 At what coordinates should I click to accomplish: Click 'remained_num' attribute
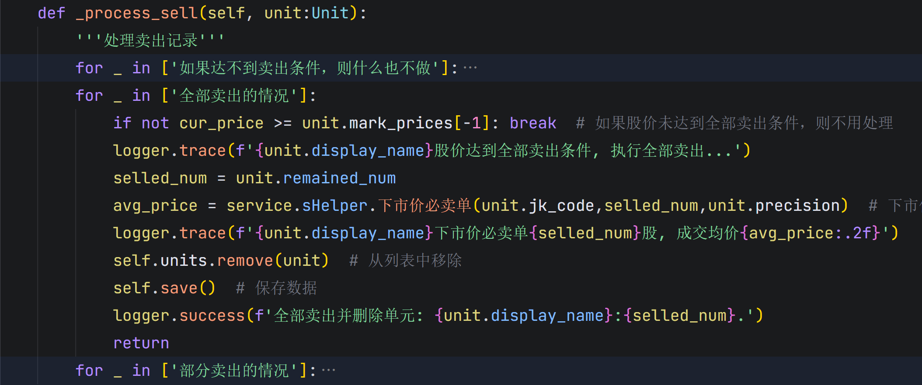(x=339, y=178)
